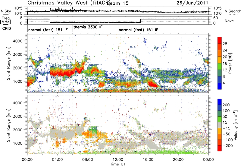Viewport: 241px width, 166px height.
Task: Click the power panel 'Slant Range [km]' axis title
Action: click(x=8, y=63)
